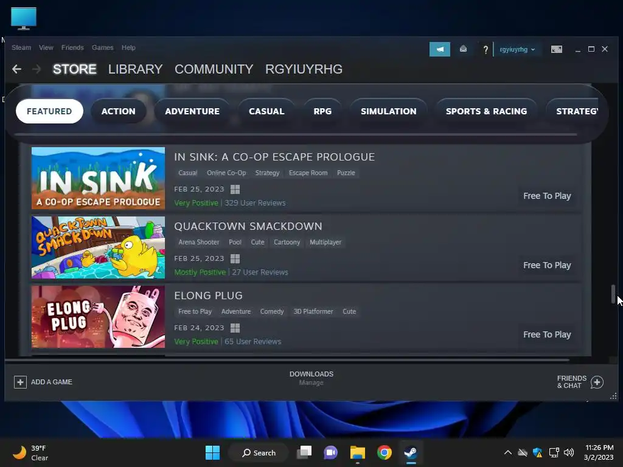
Task: Open Windows Security tray icon
Action: (x=538, y=452)
